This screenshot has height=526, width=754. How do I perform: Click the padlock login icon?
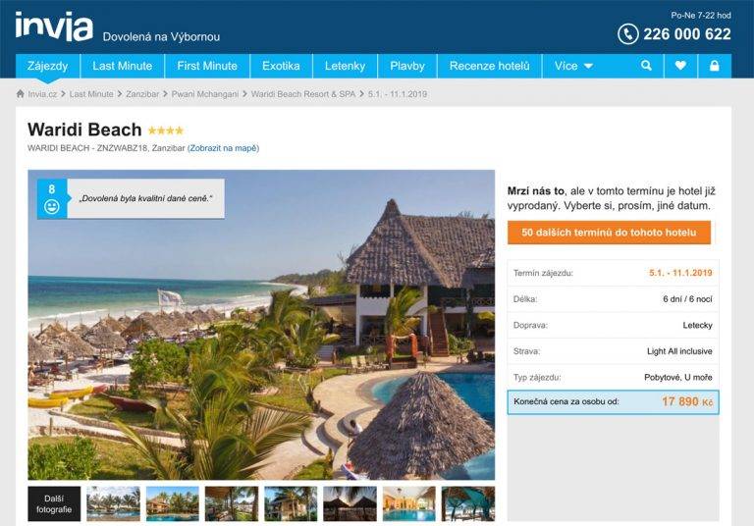tap(715, 66)
